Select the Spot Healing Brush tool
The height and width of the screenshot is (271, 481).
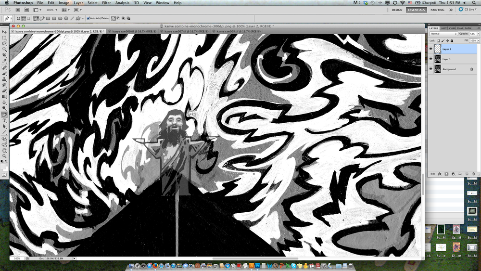click(4, 67)
